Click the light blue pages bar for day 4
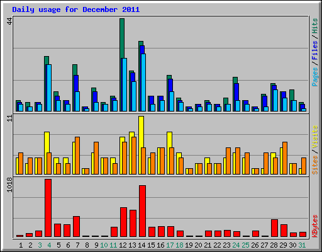The image size is (322, 252). point(49,88)
